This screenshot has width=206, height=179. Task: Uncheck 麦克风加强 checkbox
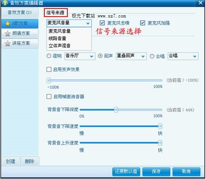(x=142, y=23)
